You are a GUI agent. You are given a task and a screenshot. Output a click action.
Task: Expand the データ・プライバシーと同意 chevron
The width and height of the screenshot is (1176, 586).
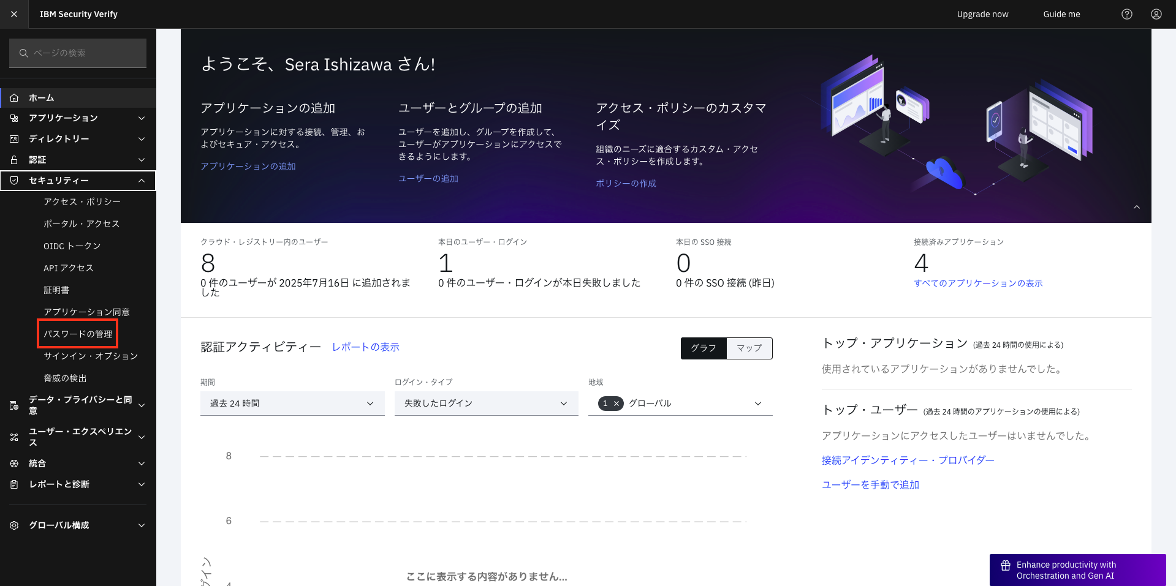pyautogui.click(x=142, y=405)
